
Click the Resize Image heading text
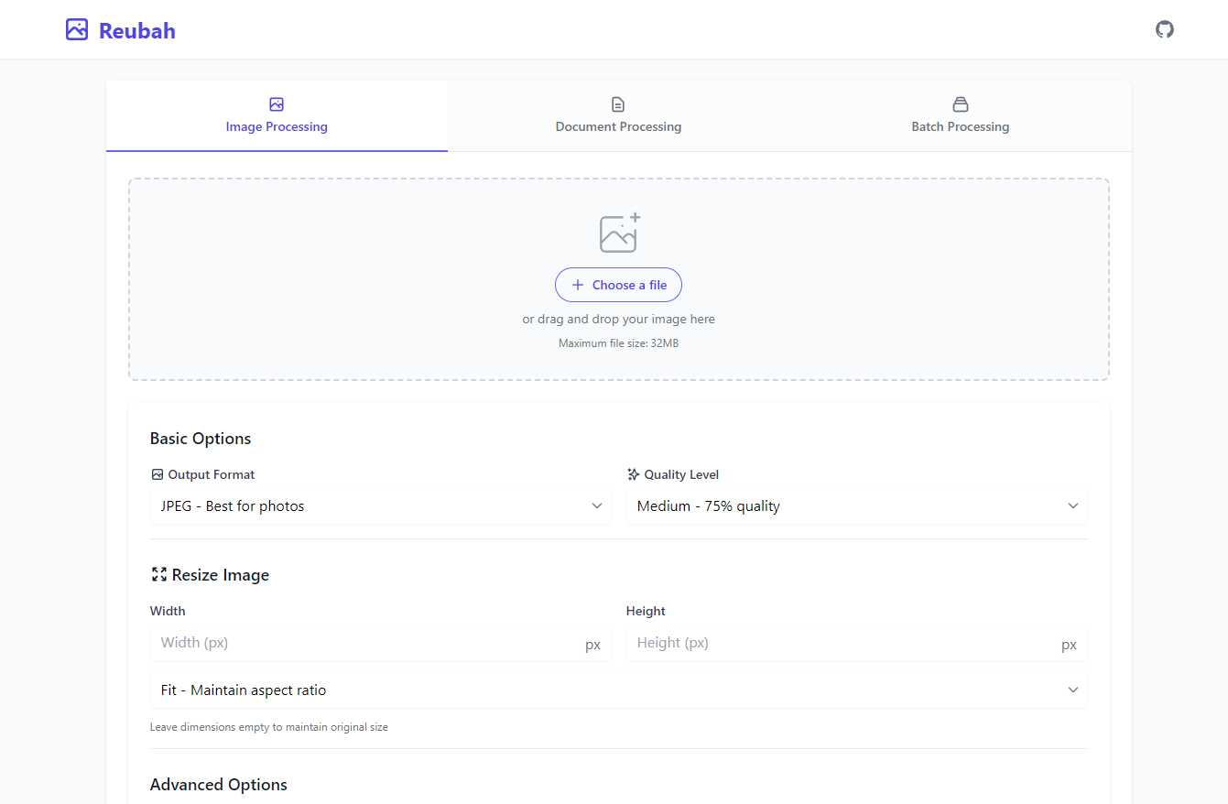(x=221, y=575)
